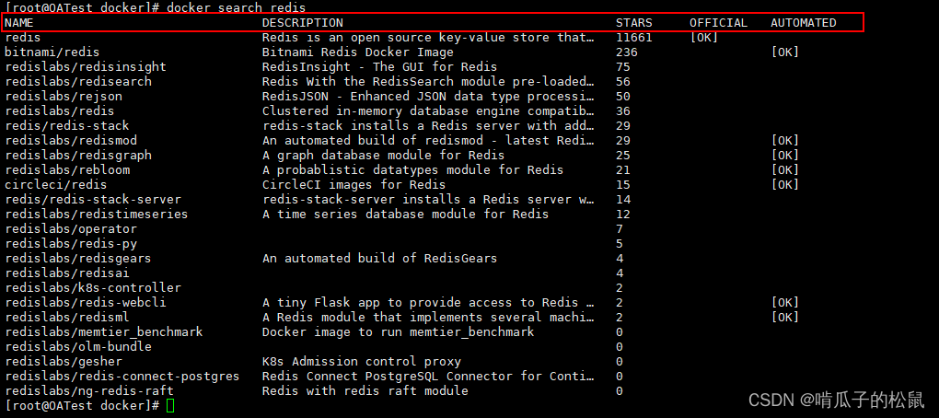Click the green cursor at the final prompt
Viewport: 939px width, 418px height.
click(x=170, y=406)
